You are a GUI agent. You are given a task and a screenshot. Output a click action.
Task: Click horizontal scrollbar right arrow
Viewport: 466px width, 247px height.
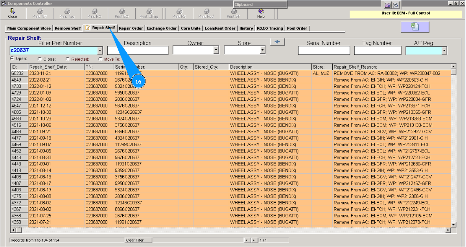tap(448, 230)
